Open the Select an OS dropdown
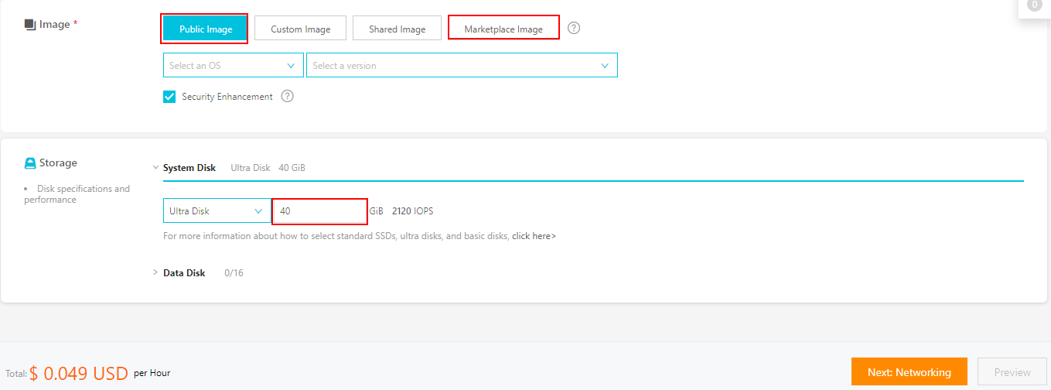This screenshot has width=1051, height=390. pos(233,66)
